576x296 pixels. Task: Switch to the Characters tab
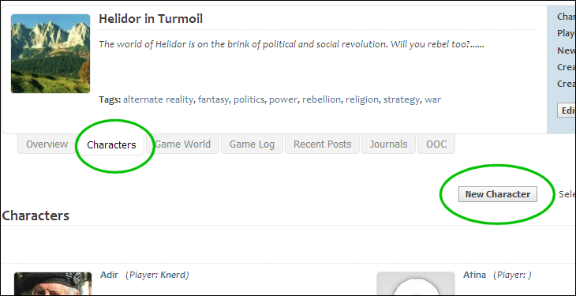point(111,144)
